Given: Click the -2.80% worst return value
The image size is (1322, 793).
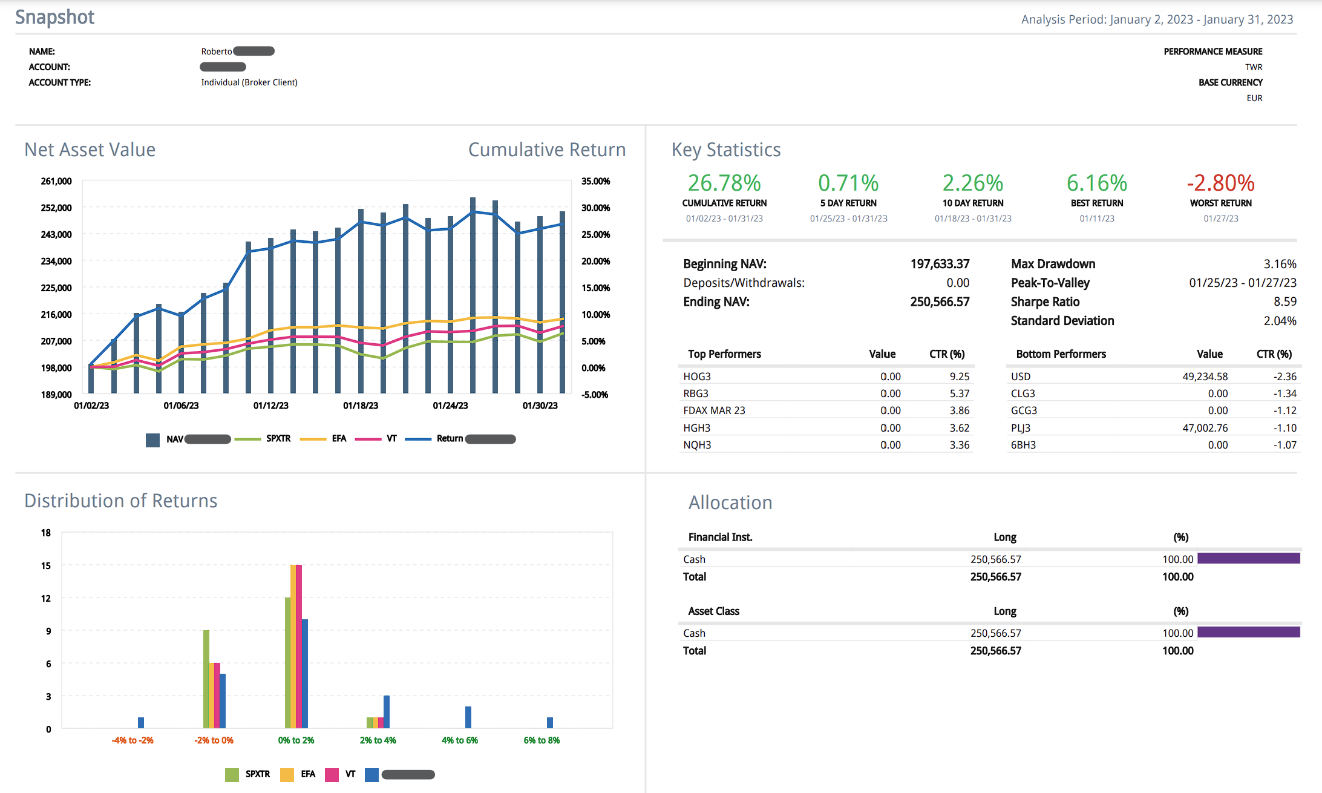Looking at the screenshot, I should tap(1220, 183).
